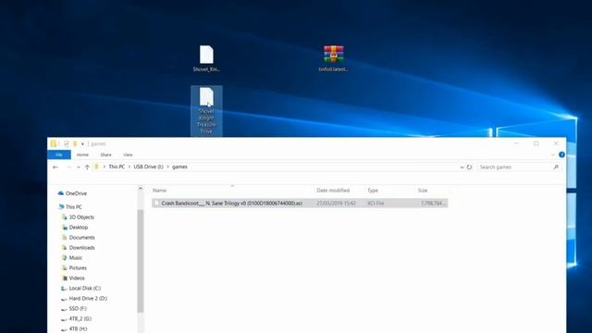The height and width of the screenshot is (333, 592).
Task: Open Documents in the navigation pane
Action: tap(81, 238)
